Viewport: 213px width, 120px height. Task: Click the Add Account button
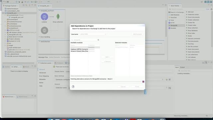point(137,34)
